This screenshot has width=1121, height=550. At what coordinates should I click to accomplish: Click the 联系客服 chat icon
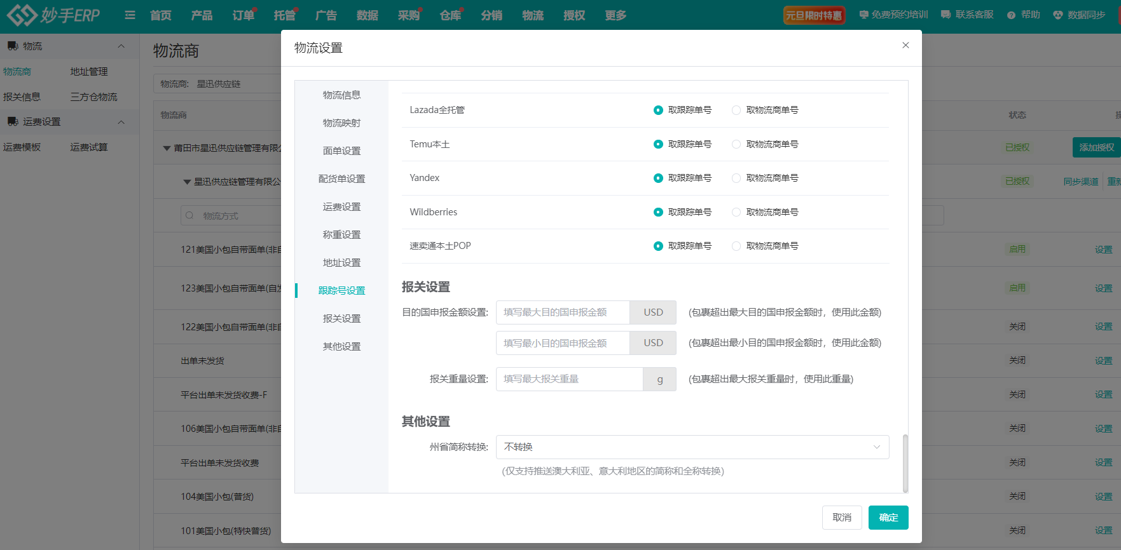coord(946,15)
